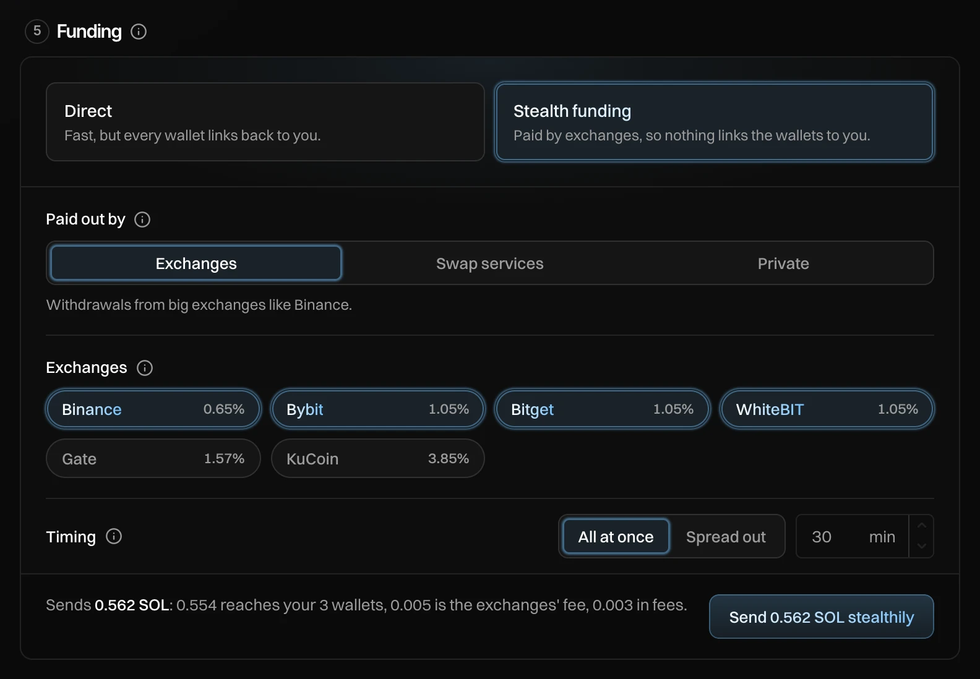
Task: Click the minutes input field showing 30
Action: [852, 537]
